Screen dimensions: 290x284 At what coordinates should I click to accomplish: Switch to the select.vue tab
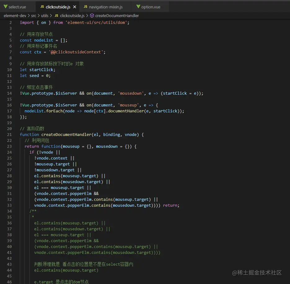coord(17,7)
